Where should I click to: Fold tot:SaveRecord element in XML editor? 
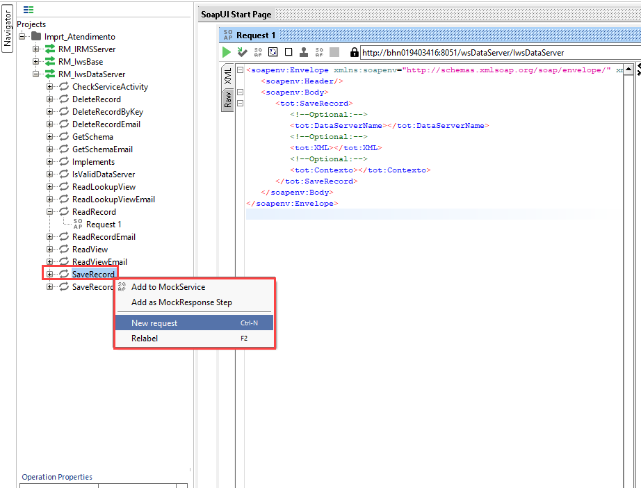[x=241, y=104]
